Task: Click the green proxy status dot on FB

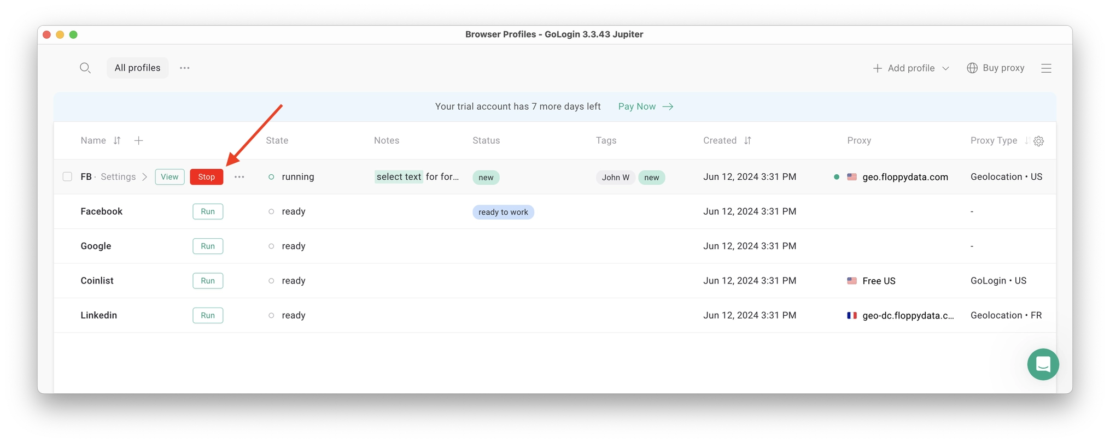Action: (x=837, y=177)
